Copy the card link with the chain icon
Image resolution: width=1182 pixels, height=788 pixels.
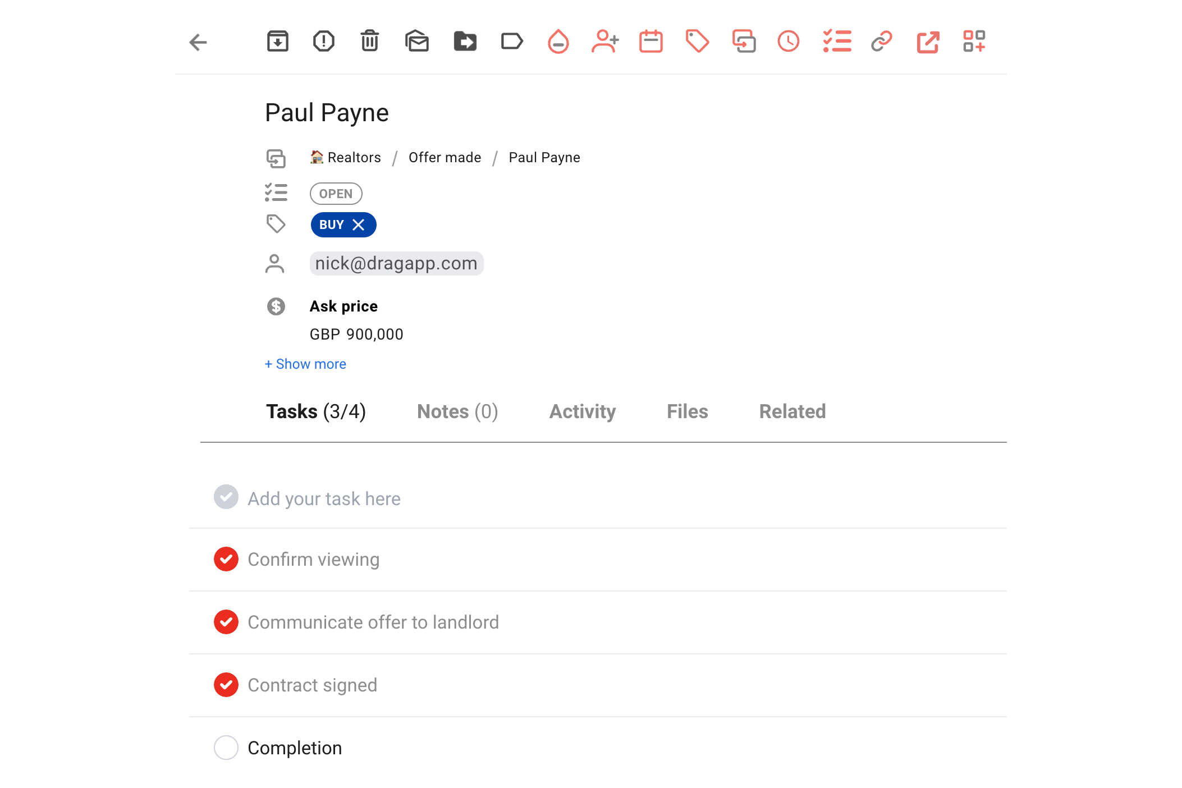[x=882, y=42]
